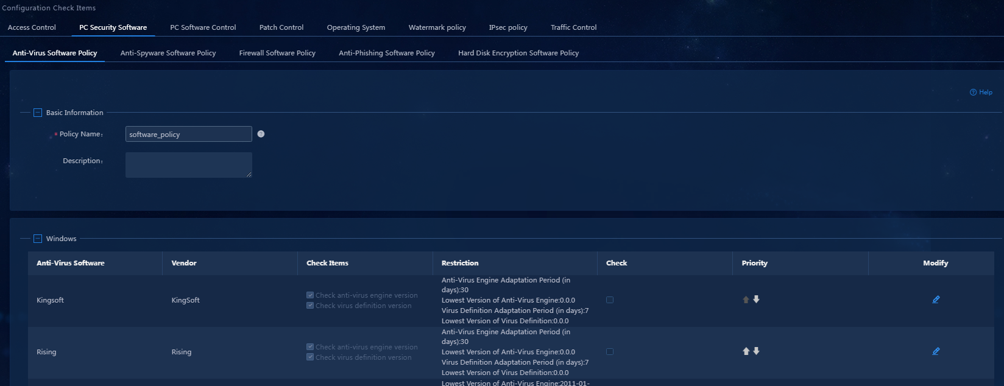This screenshot has width=1004, height=386.
Task: Toggle Kingsoft's Check virus definition version
Action: pos(310,306)
